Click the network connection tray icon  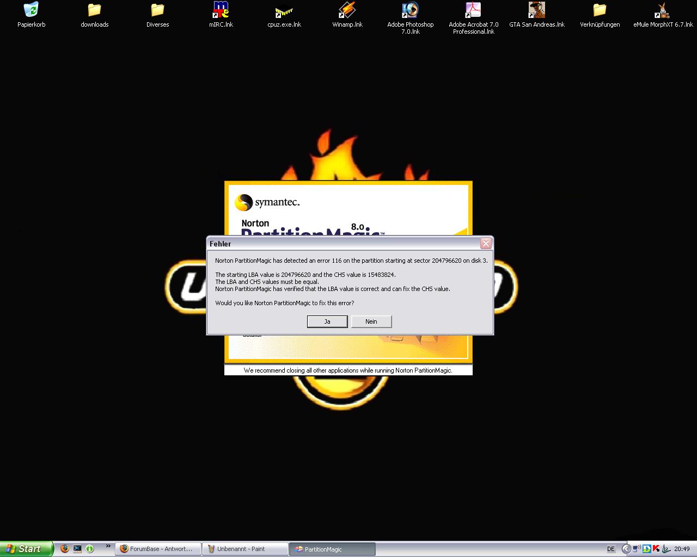click(x=637, y=549)
